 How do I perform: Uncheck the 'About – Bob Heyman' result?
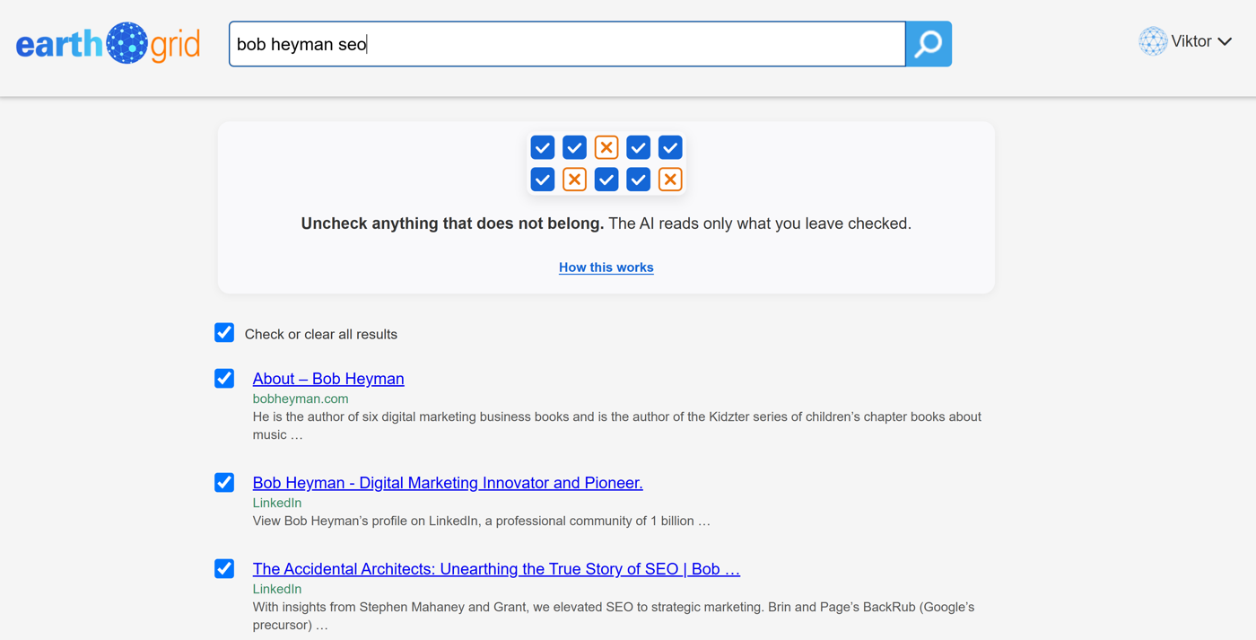pyautogui.click(x=224, y=379)
